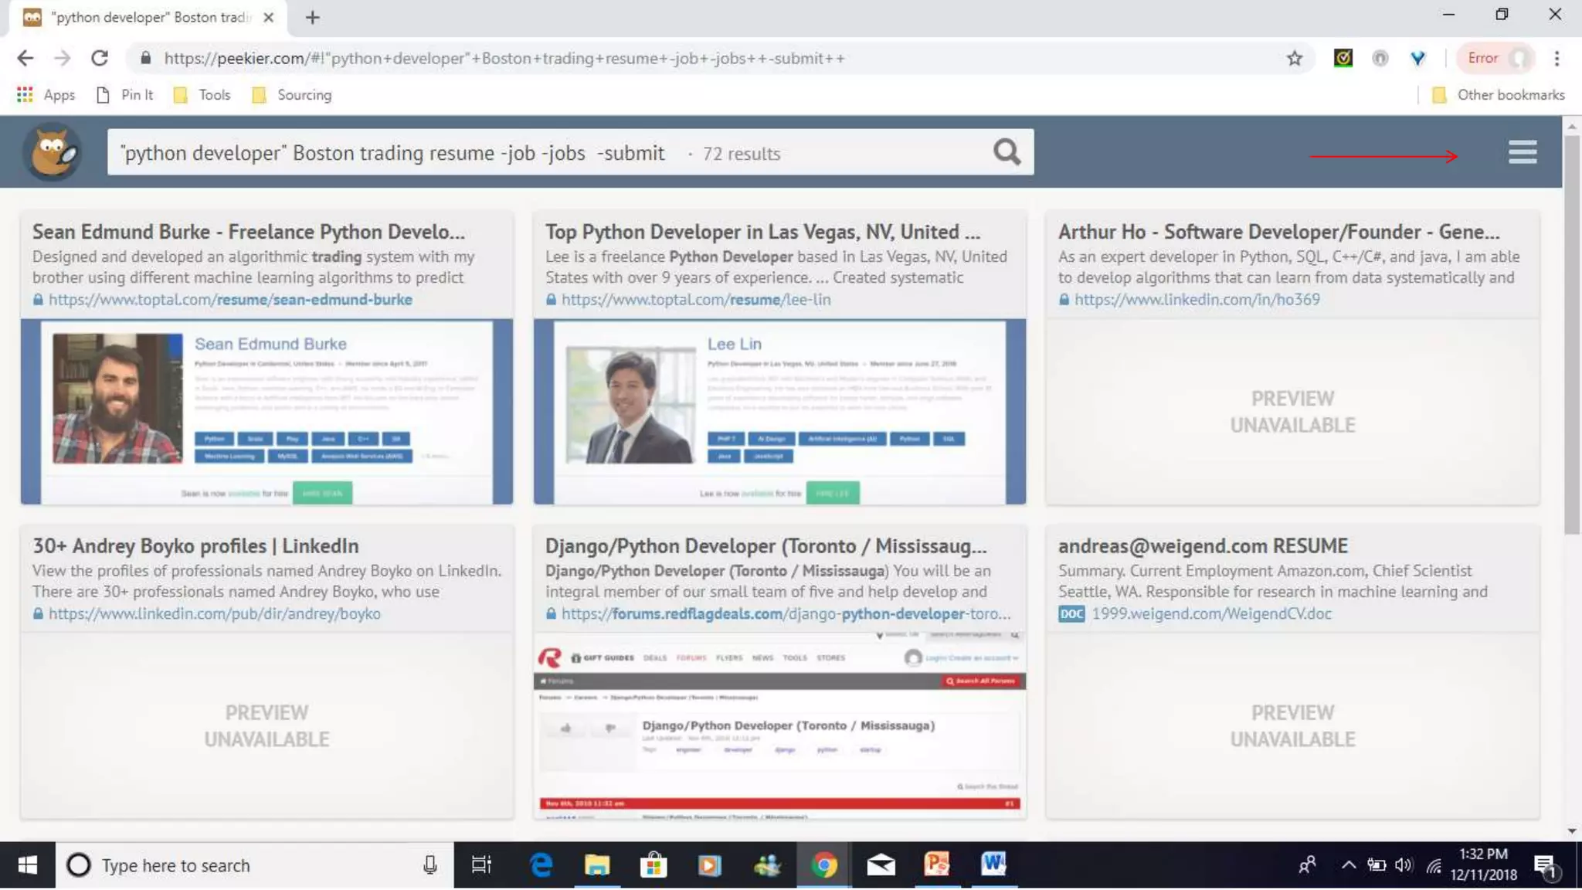Open Arthur Ho LinkedIn link
The width and height of the screenshot is (1582, 890).
pos(1197,300)
